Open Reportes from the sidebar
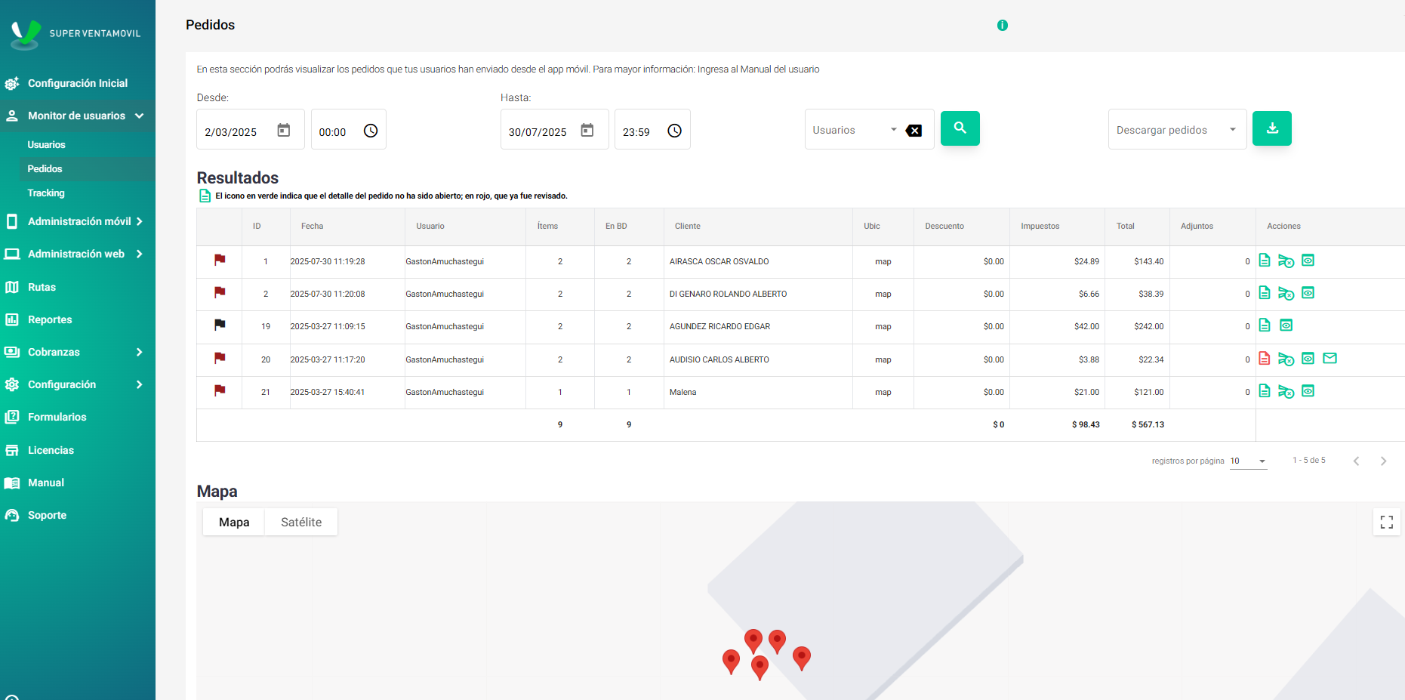1405x700 pixels. 50,319
